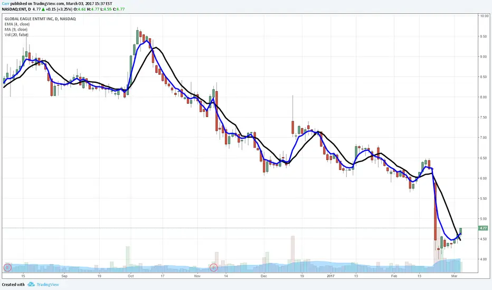Open author Carr's profile link
This screenshot has width=492, height=290.
click(x=5, y=3)
